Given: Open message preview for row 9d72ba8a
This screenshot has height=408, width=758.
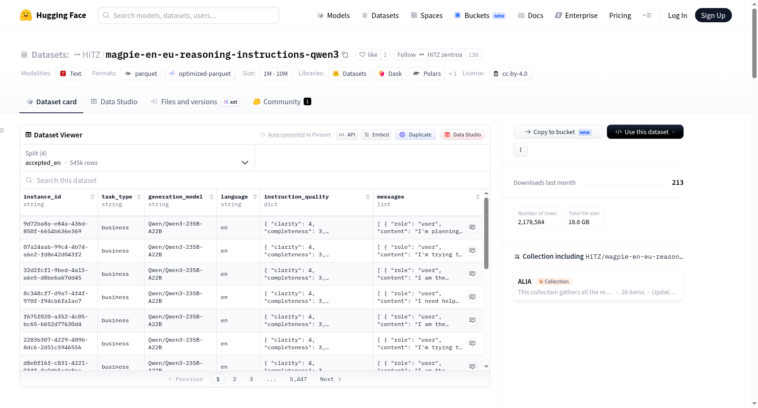Looking at the screenshot, I should 472,227.
